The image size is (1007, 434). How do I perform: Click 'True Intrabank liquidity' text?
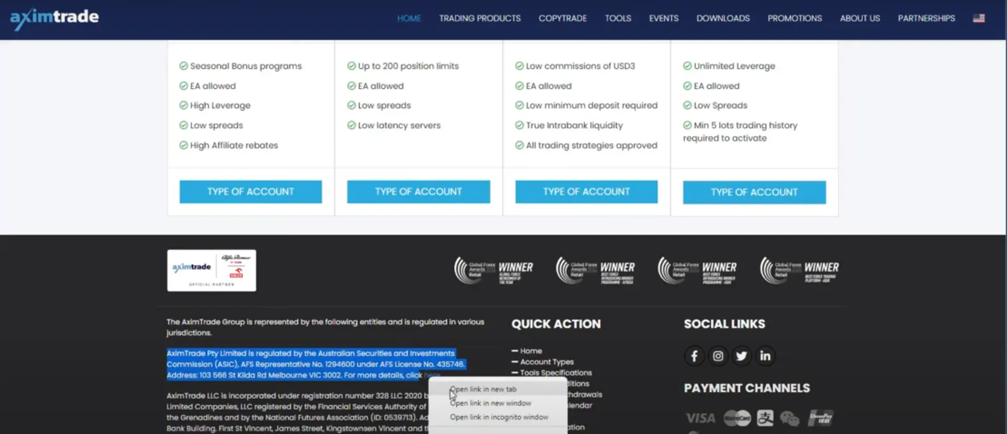pyautogui.click(x=574, y=125)
